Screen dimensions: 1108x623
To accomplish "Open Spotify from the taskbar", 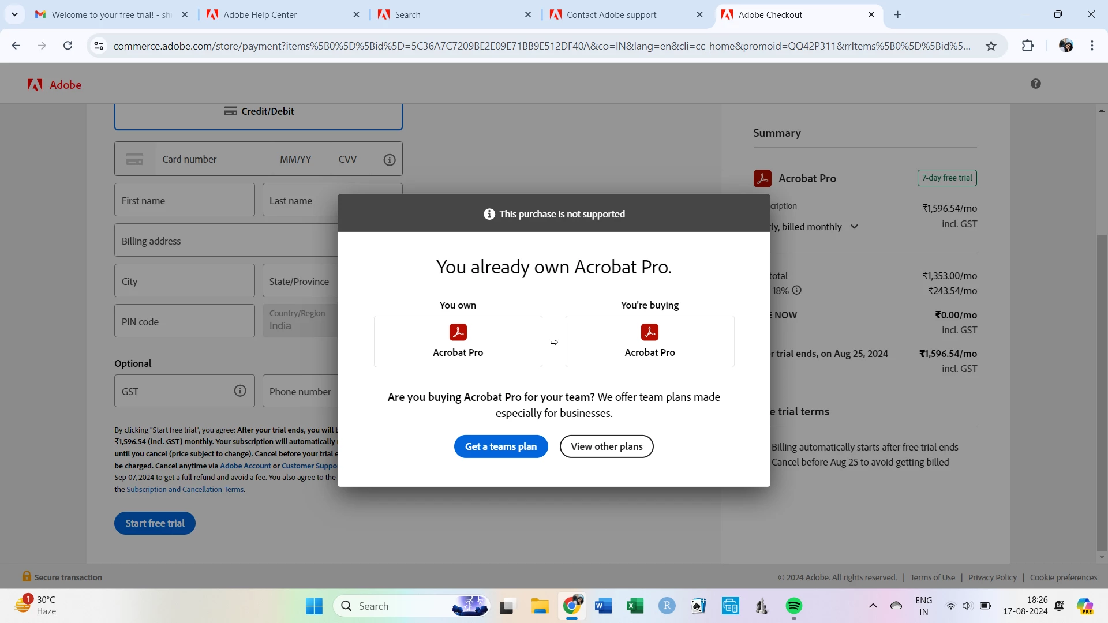I will click(793, 606).
